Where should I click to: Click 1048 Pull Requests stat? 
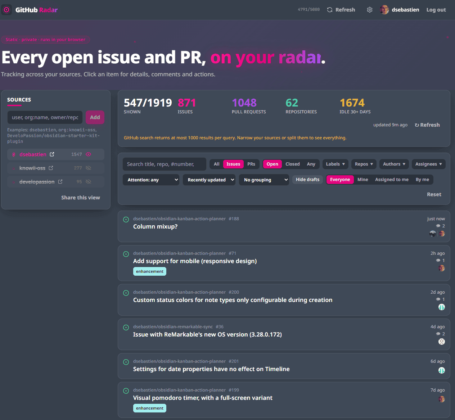[x=249, y=106]
